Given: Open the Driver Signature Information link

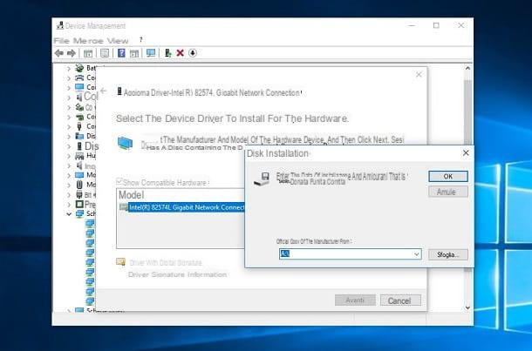Looking at the screenshot, I should pyautogui.click(x=177, y=274).
